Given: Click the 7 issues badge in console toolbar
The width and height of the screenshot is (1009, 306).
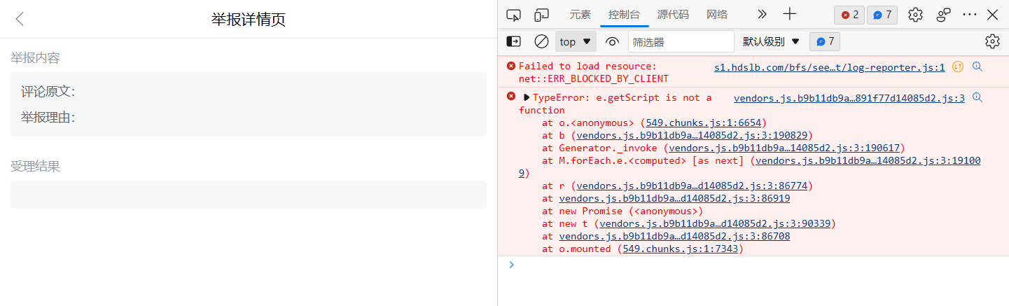Looking at the screenshot, I should (825, 41).
